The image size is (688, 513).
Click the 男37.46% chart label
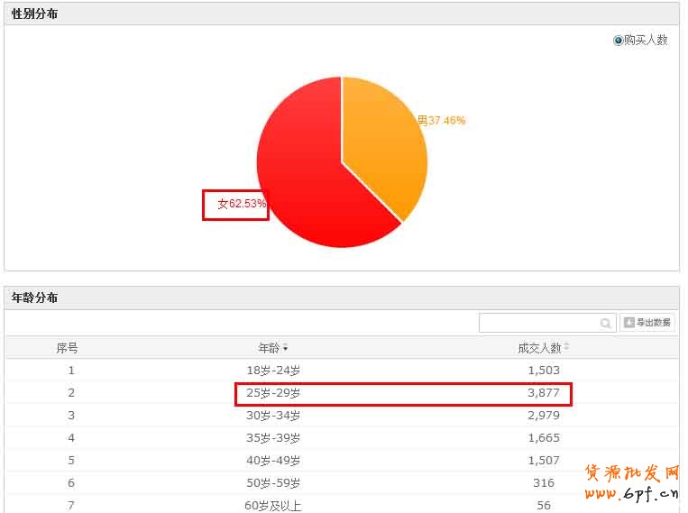click(x=441, y=120)
